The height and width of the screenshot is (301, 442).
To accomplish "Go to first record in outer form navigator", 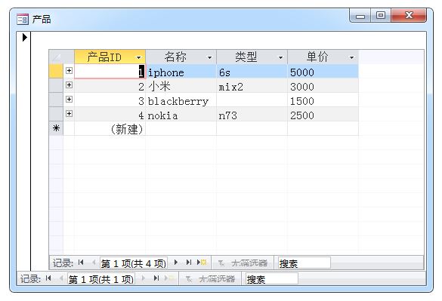I will 48,278.
